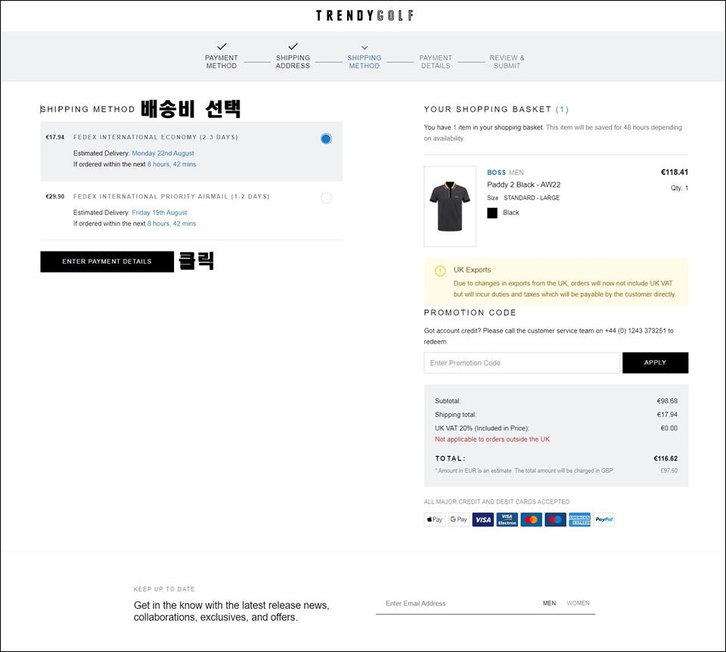
Task: Click the Friday 19th August delivery date
Action: tap(160, 213)
